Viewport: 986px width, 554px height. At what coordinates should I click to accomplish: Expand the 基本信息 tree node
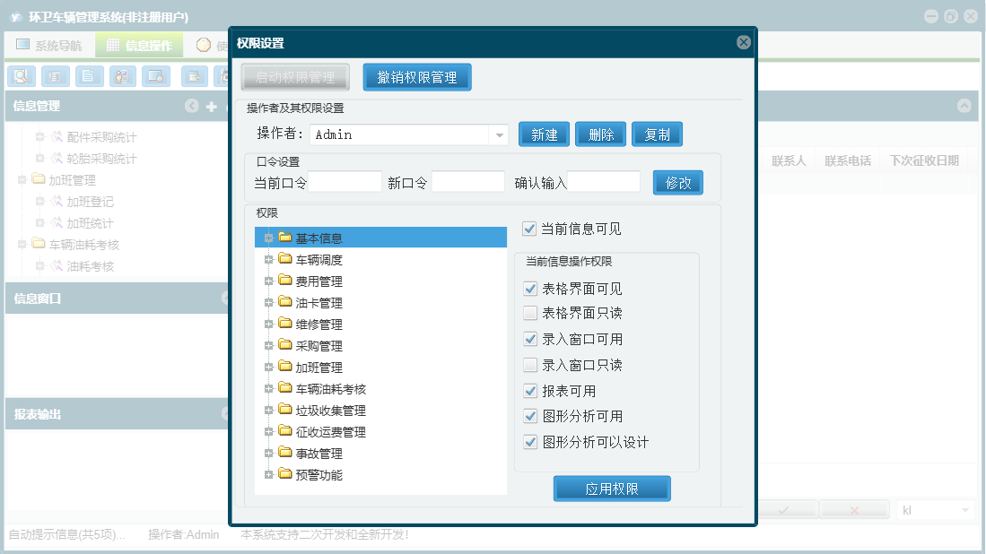268,238
